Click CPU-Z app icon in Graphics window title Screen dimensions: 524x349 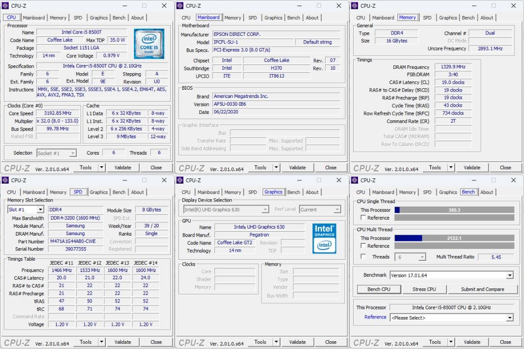click(x=180, y=180)
